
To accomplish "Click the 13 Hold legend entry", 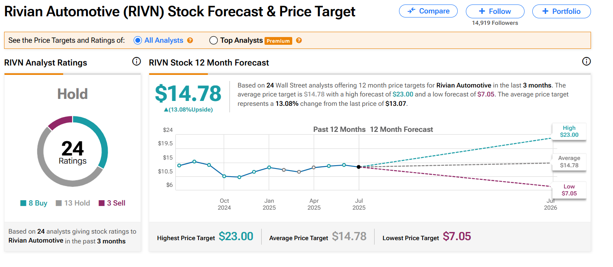I will click(x=73, y=203).
